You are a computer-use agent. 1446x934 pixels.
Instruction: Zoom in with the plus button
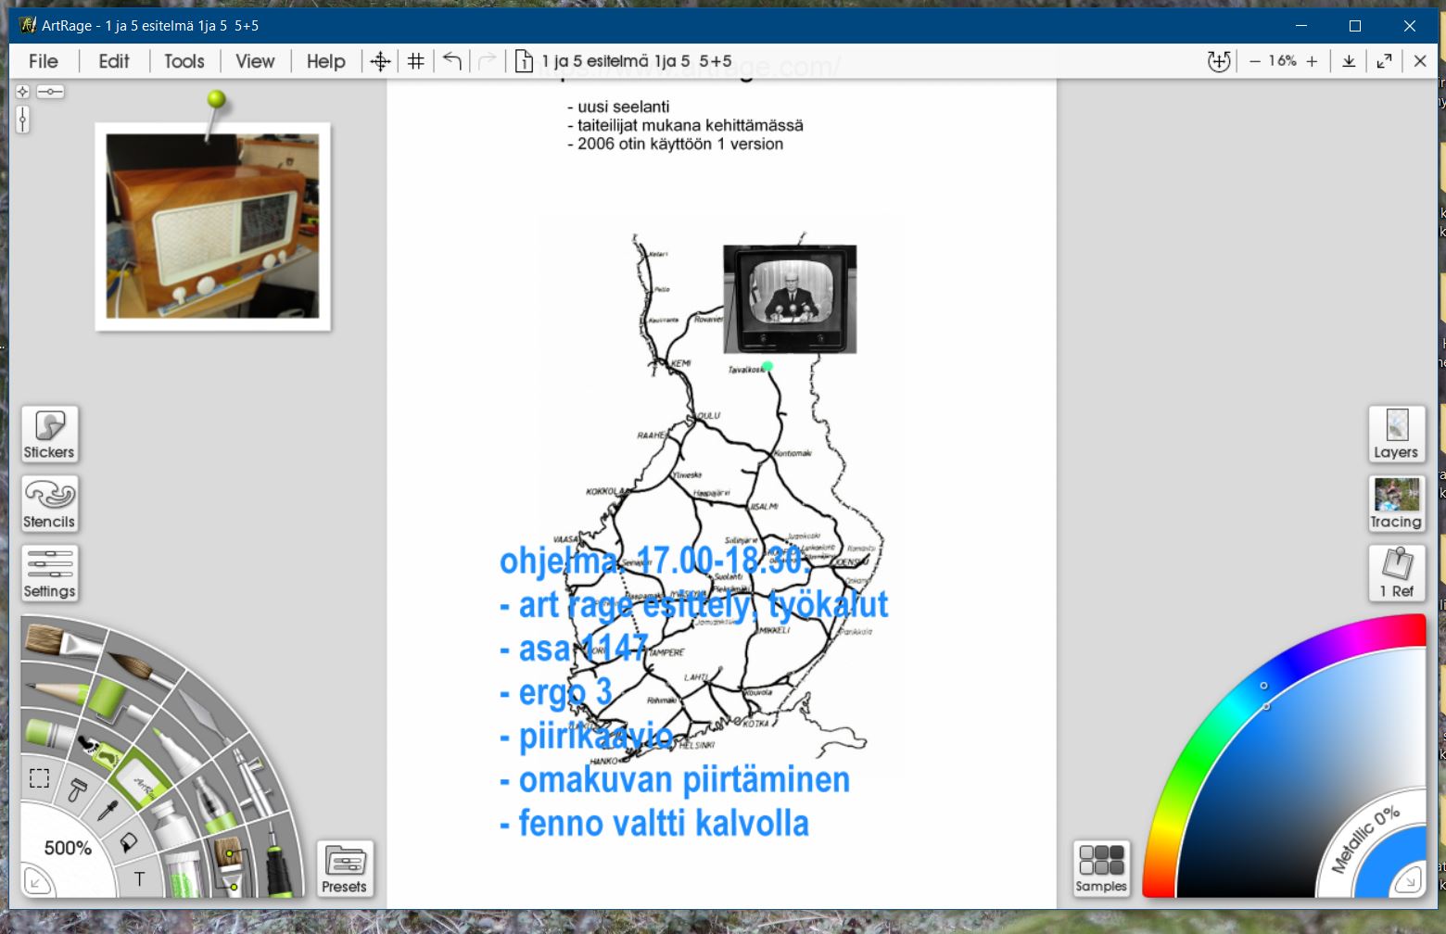point(1312,61)
